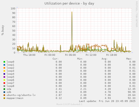
Task: Click ubuntu-lv average value 7.36
Action: pos(108,95)
